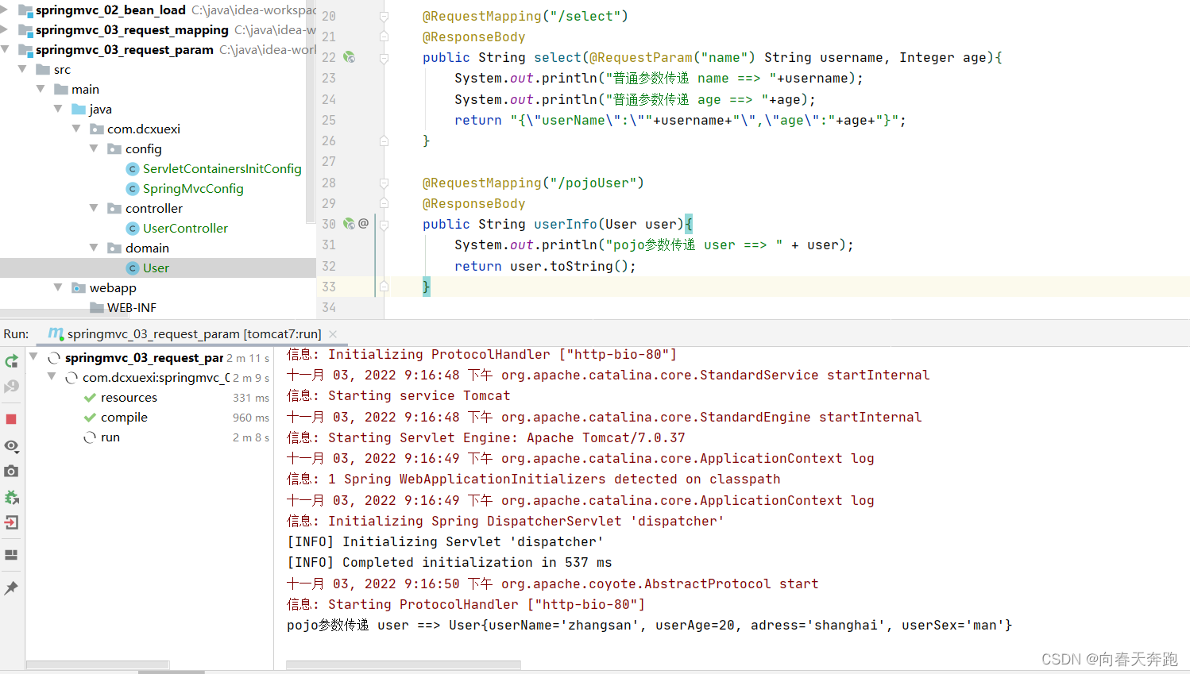
Task: Click the spinner icon next to run
Action: pos(90,437)
